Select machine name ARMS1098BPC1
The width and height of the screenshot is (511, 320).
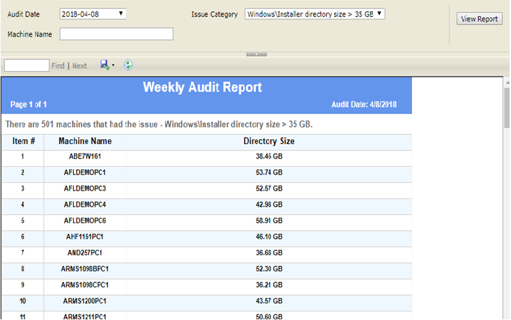point(85,269)
